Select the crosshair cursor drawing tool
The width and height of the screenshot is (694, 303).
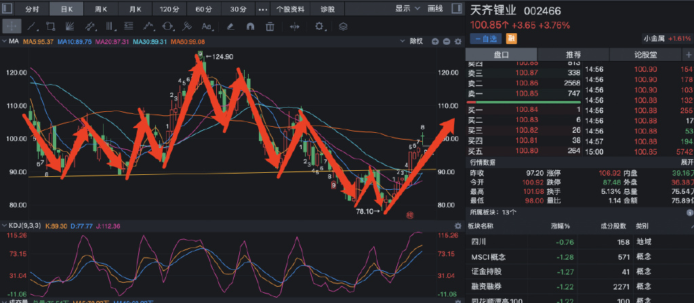[x=12, y=26]
